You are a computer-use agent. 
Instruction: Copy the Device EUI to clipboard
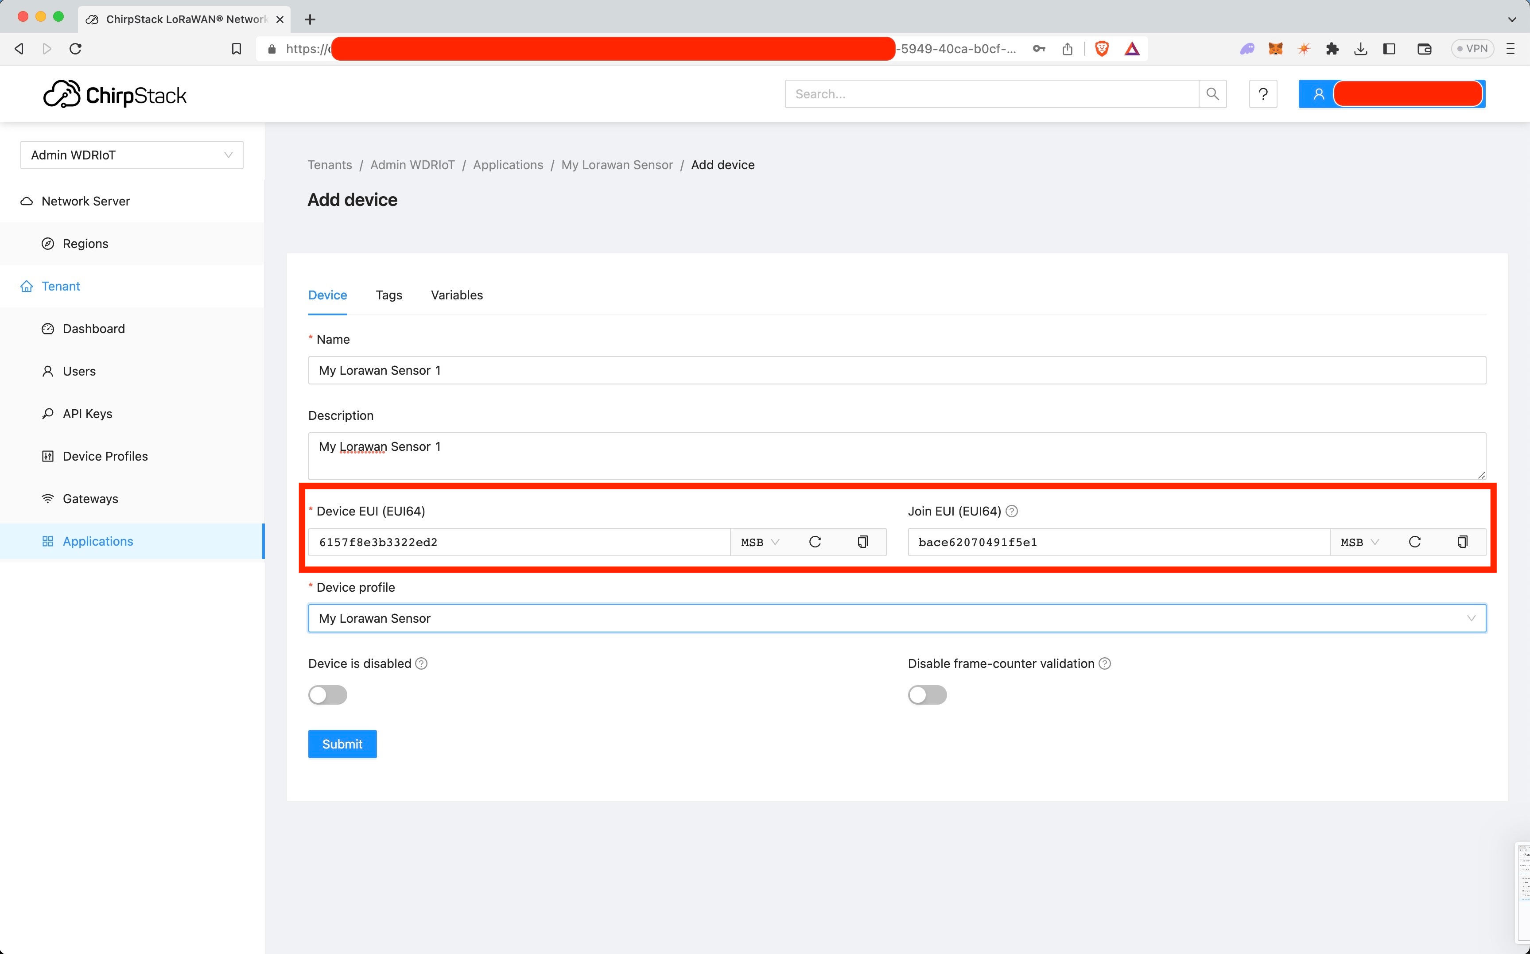coord(862,542)
